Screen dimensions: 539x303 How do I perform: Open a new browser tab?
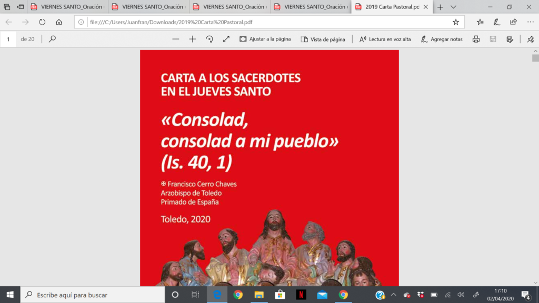[x=441, y=7]
